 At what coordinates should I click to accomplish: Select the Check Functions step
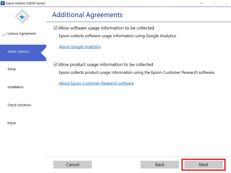point(19,105)
